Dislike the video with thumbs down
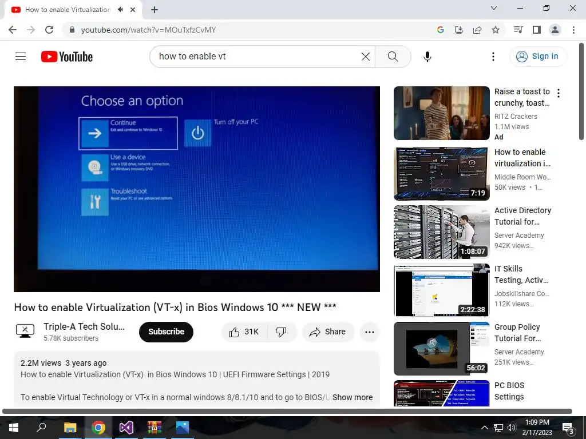Image resolution: width=586 pixels, height=439 pixels. tap(282, 332)
